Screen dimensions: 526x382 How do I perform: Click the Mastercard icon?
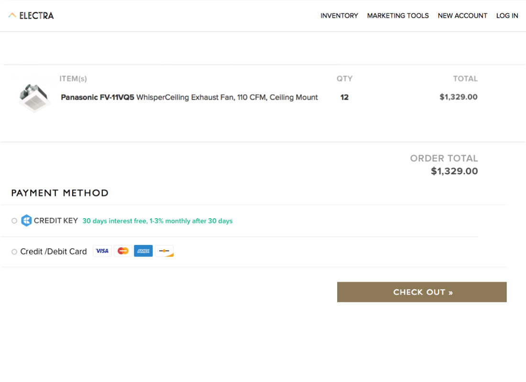click(123, 251)
